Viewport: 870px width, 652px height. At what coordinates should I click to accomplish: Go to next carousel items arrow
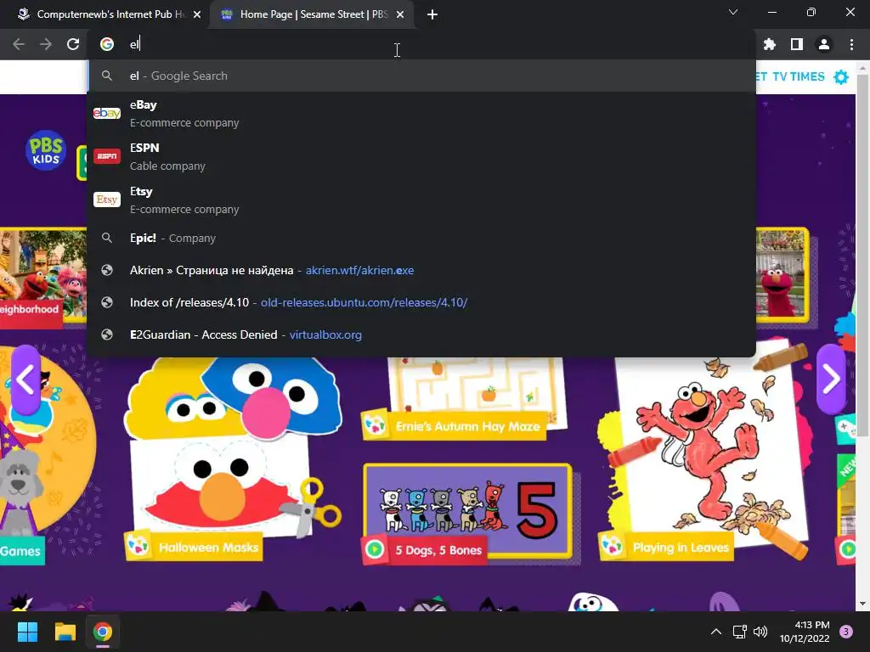pos(831,379)
